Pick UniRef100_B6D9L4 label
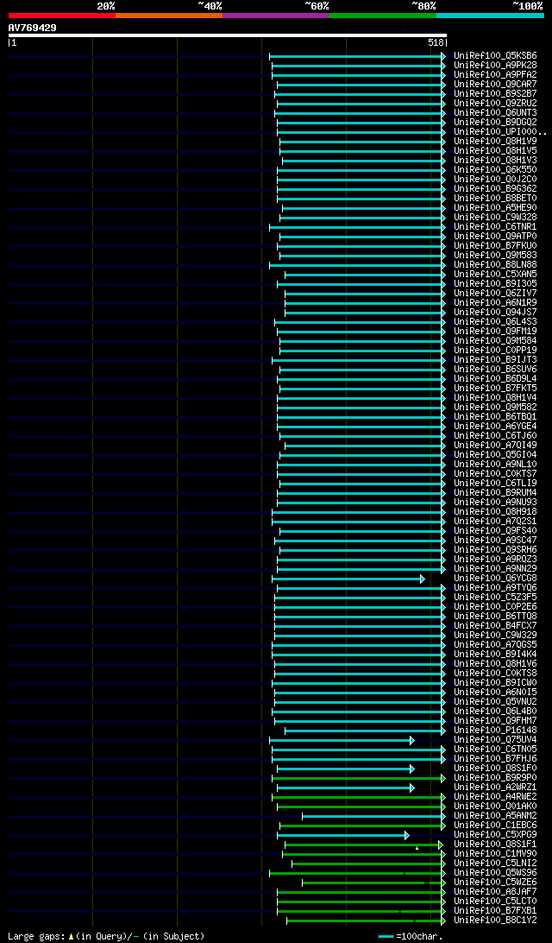Image resolution: width=552 pixels, height=943 pixels. tap(496, 378)
